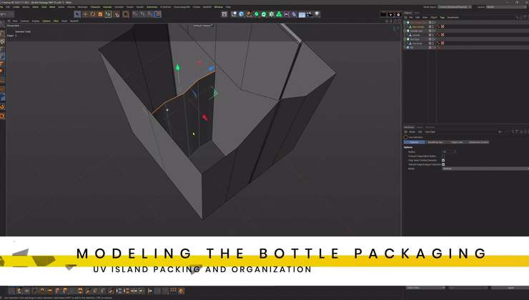Open viewport Filter menu
529x300 pixels.
point(56,21)
